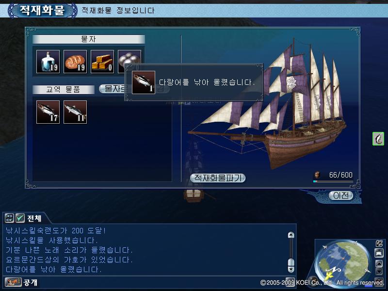Select the 공개 chat channel label
Image resolution: width=388 pixels, height=291 pixels.
click(30, 282)
